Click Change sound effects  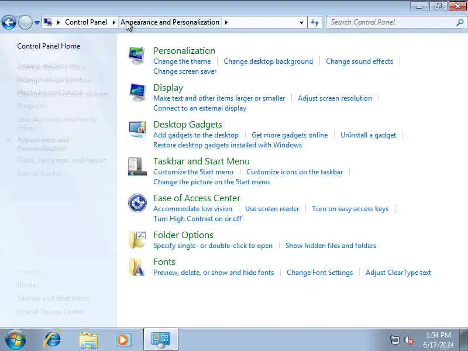click(x=359, y=61)
